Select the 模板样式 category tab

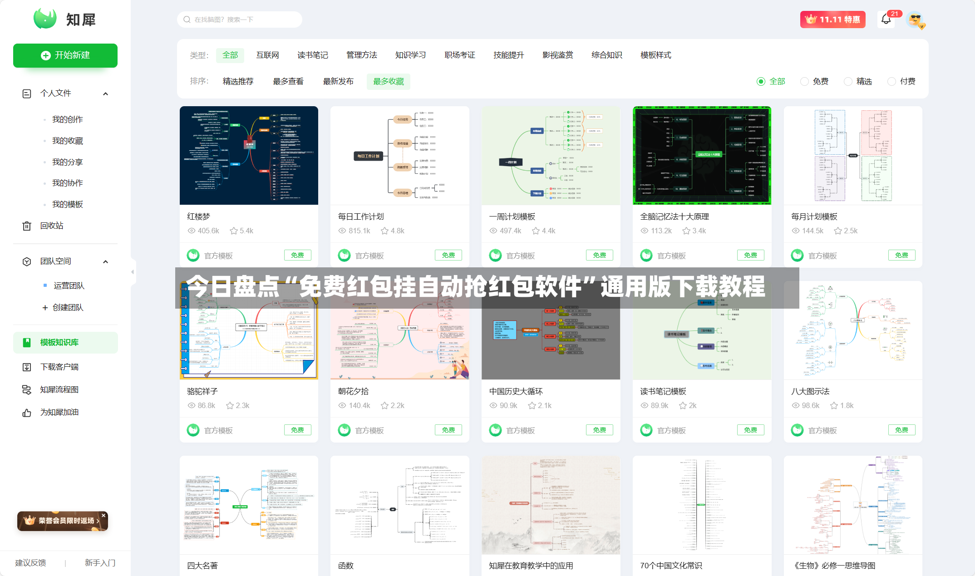tap(656, 55)
